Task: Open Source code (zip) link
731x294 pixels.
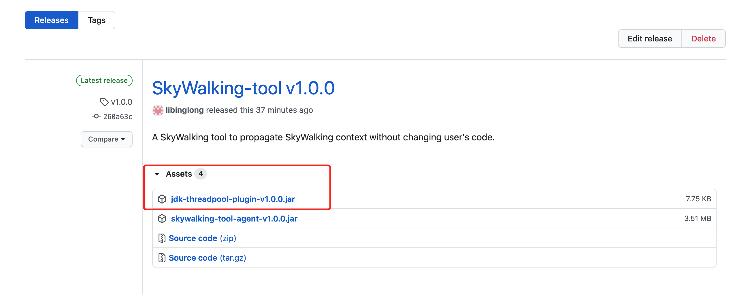Action: (193, 238)
